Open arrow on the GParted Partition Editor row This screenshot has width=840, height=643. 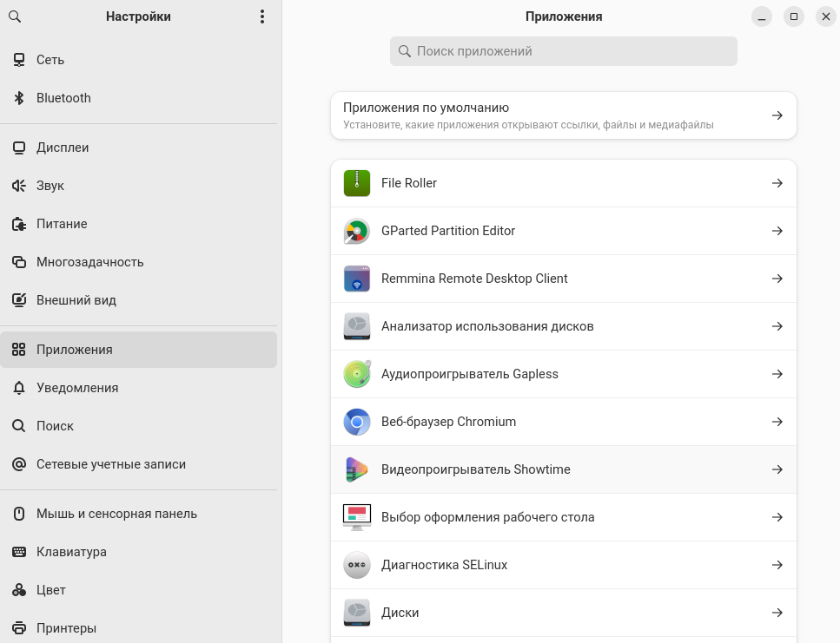click(777, 231)
